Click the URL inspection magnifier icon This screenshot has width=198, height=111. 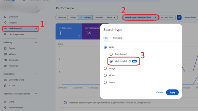[x=5, y=34]
